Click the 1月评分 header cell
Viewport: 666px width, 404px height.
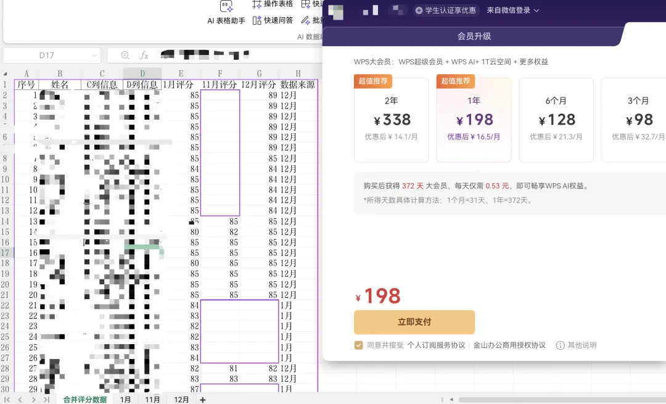(x=181, y=85)
